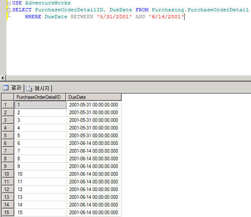Screen dimensions: 251x217
Task: Select row header 15 in results grid
Action: (x=8, y=213)
